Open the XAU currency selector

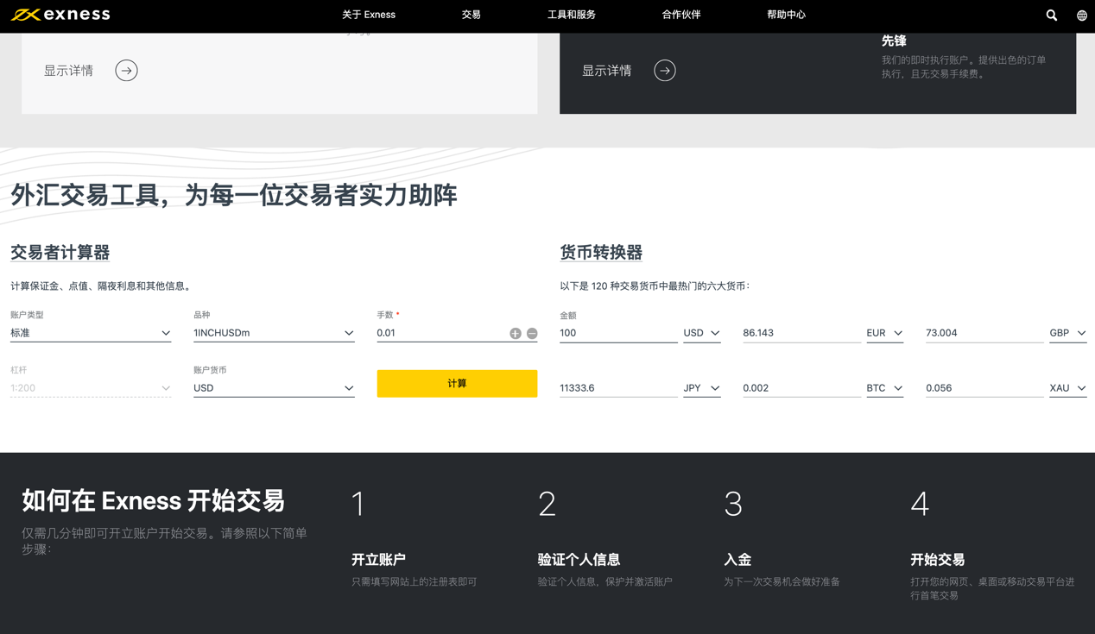click(x=1067, y=388)
